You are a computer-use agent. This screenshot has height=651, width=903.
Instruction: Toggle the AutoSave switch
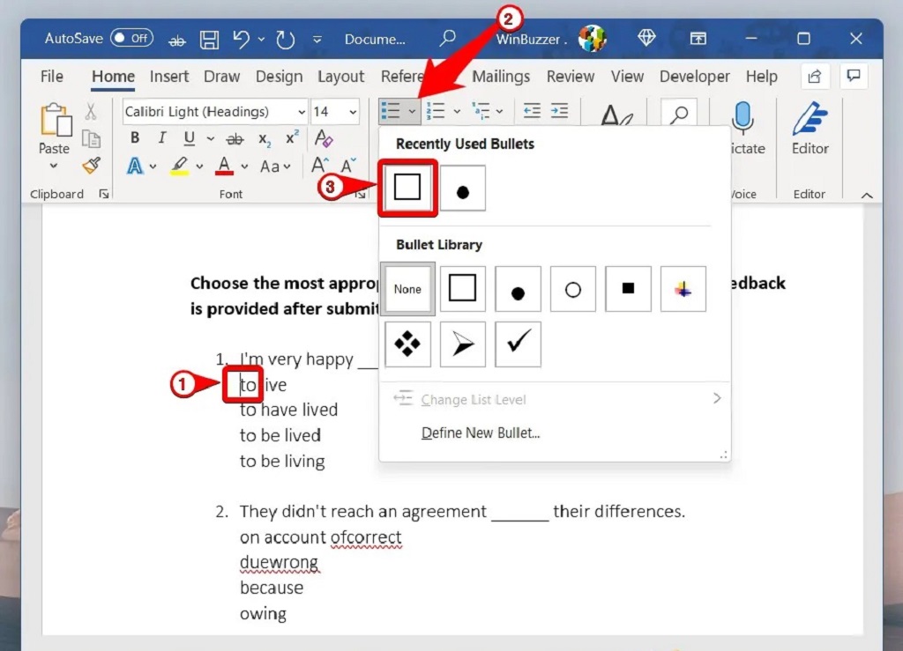(131, 39)
